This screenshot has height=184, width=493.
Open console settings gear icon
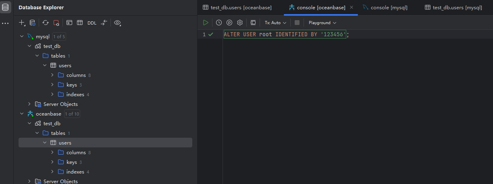[x=240, y=23]
